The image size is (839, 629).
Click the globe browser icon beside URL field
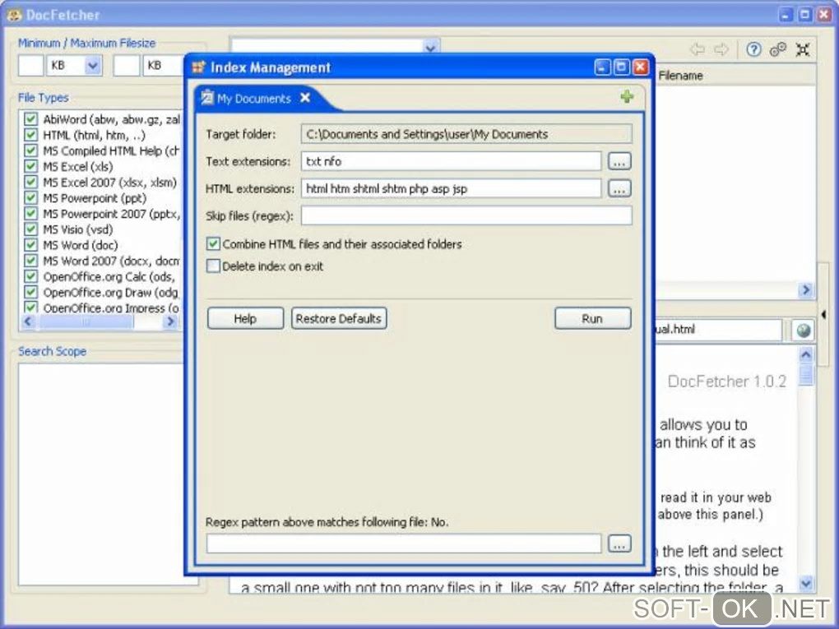click(803, 330)
